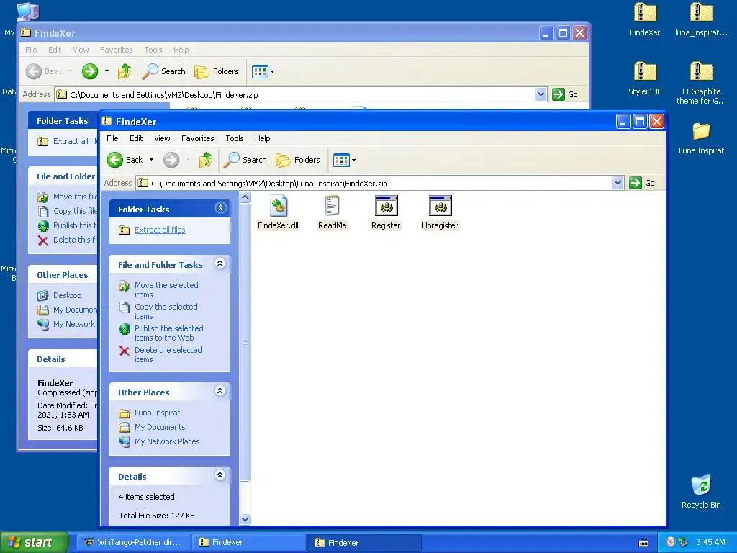
Task: Click Move the selected items
Action: click(166, 289)
